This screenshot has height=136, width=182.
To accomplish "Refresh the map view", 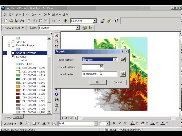I will pos(71,118).
